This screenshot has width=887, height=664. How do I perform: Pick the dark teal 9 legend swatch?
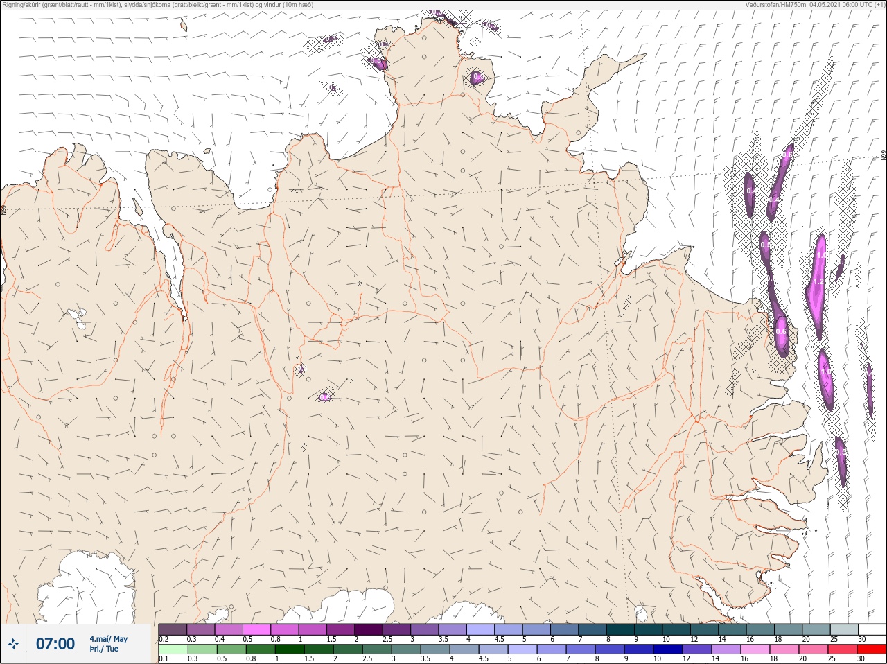click(649, 629)
